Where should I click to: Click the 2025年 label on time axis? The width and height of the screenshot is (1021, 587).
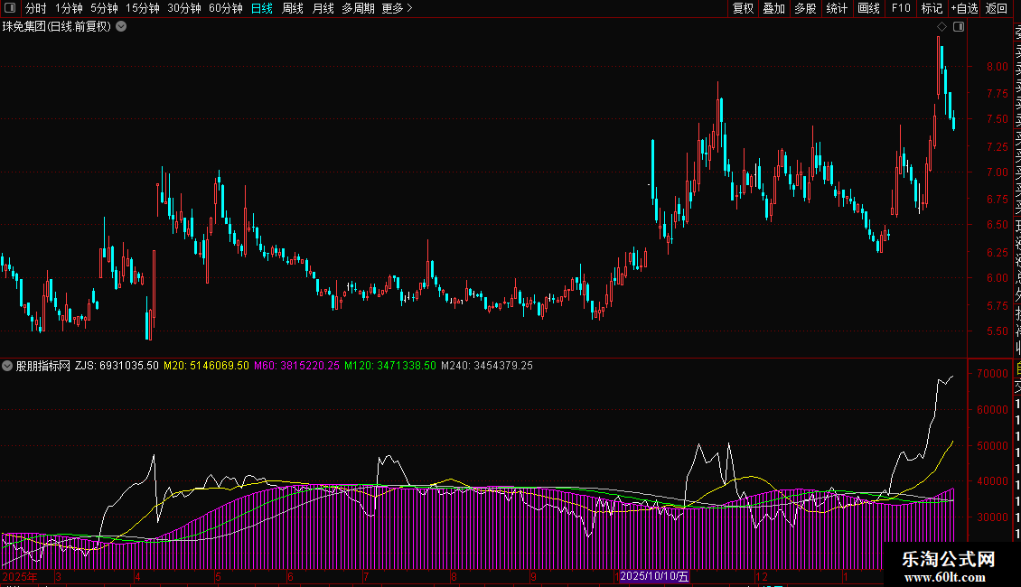(x=20, y=577)
